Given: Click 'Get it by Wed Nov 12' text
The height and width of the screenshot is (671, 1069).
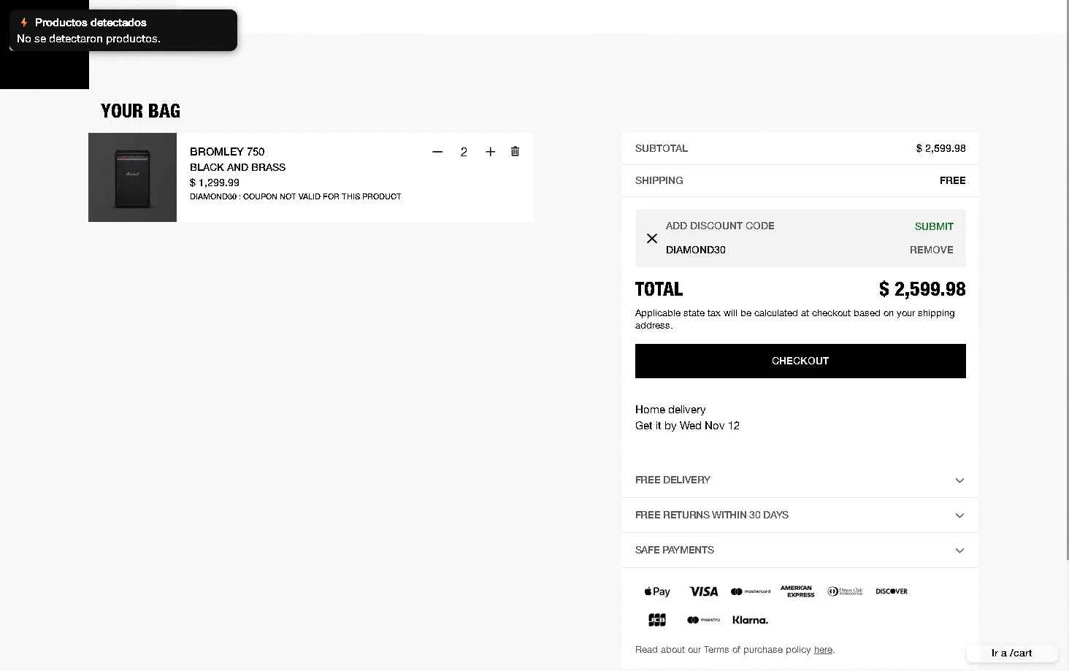Looking at the screenshot, I should coord(687,426).
